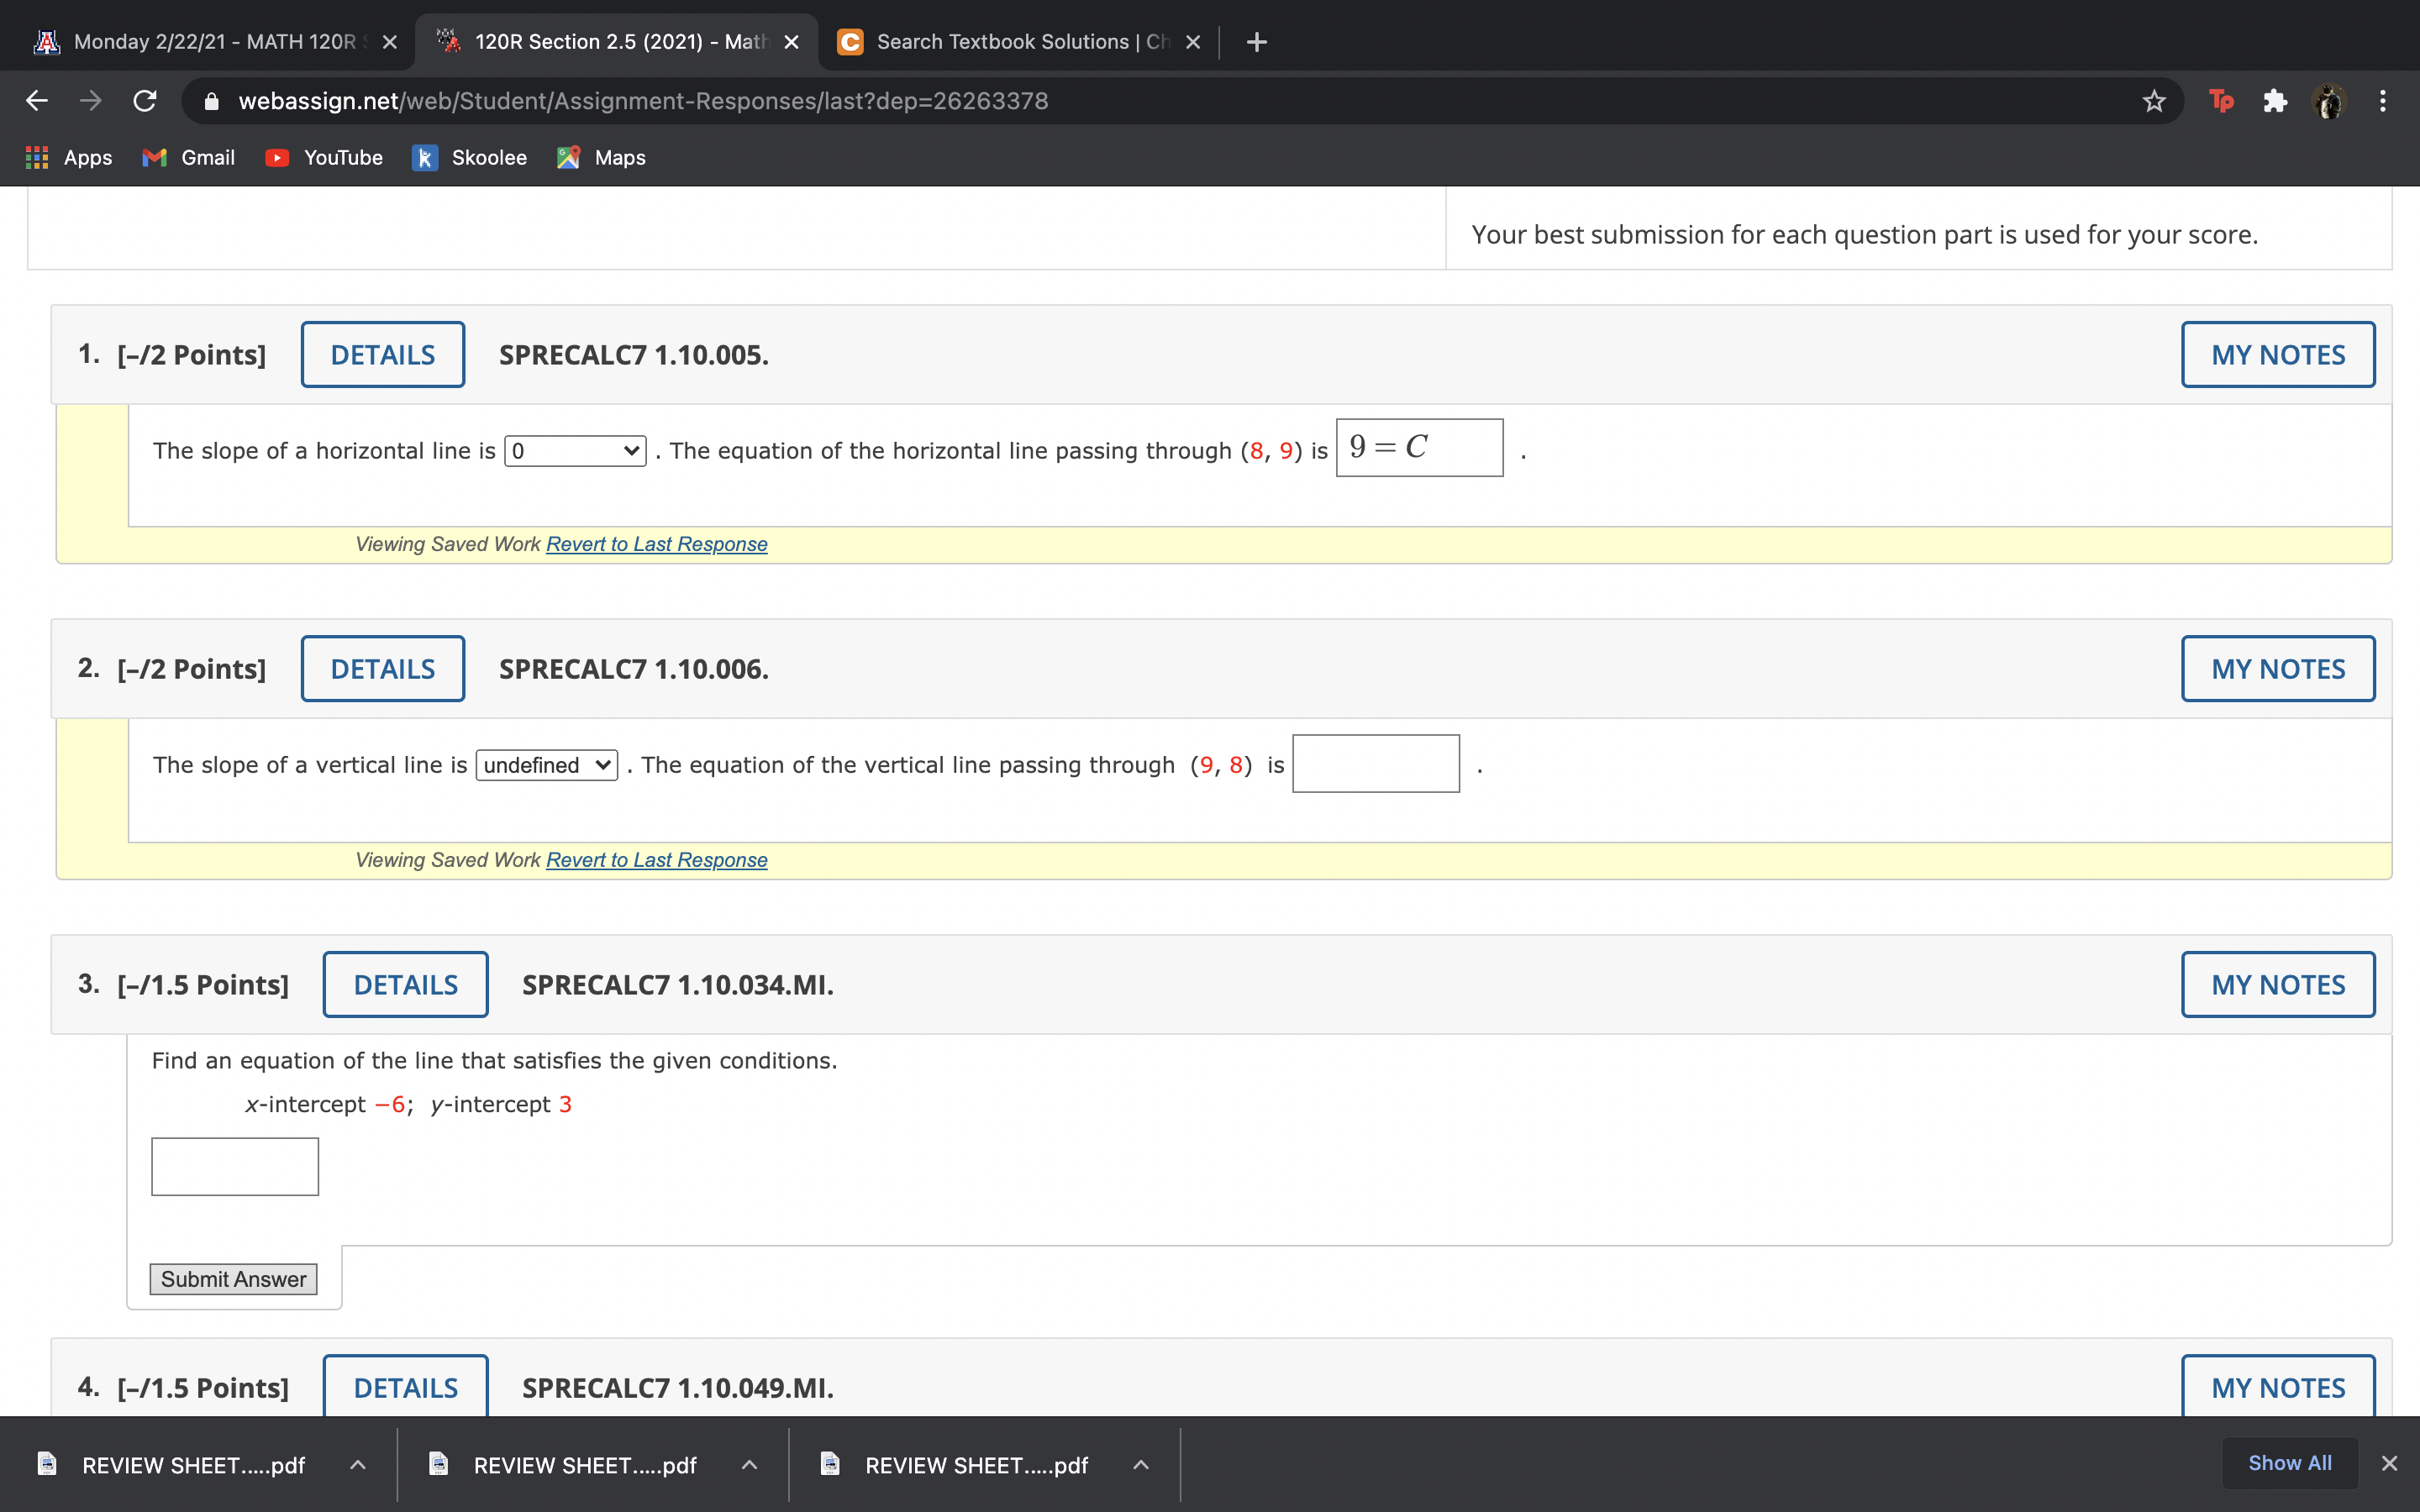This screenshot has height=1512, width=2420.
Task: Click Revert to Last Response in question 1
Action: (x=656, y=544)
